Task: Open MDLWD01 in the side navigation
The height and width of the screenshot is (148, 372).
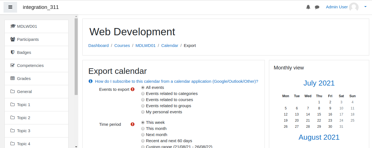Action: click(x=36, y=26)
